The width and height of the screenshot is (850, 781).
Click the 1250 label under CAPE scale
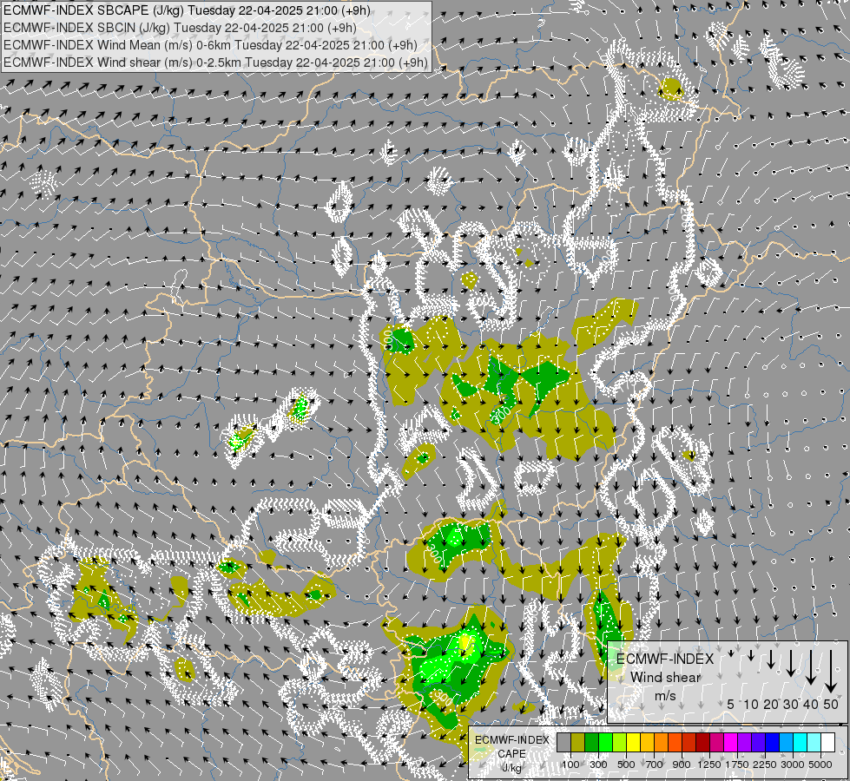[x=709, y=765]
